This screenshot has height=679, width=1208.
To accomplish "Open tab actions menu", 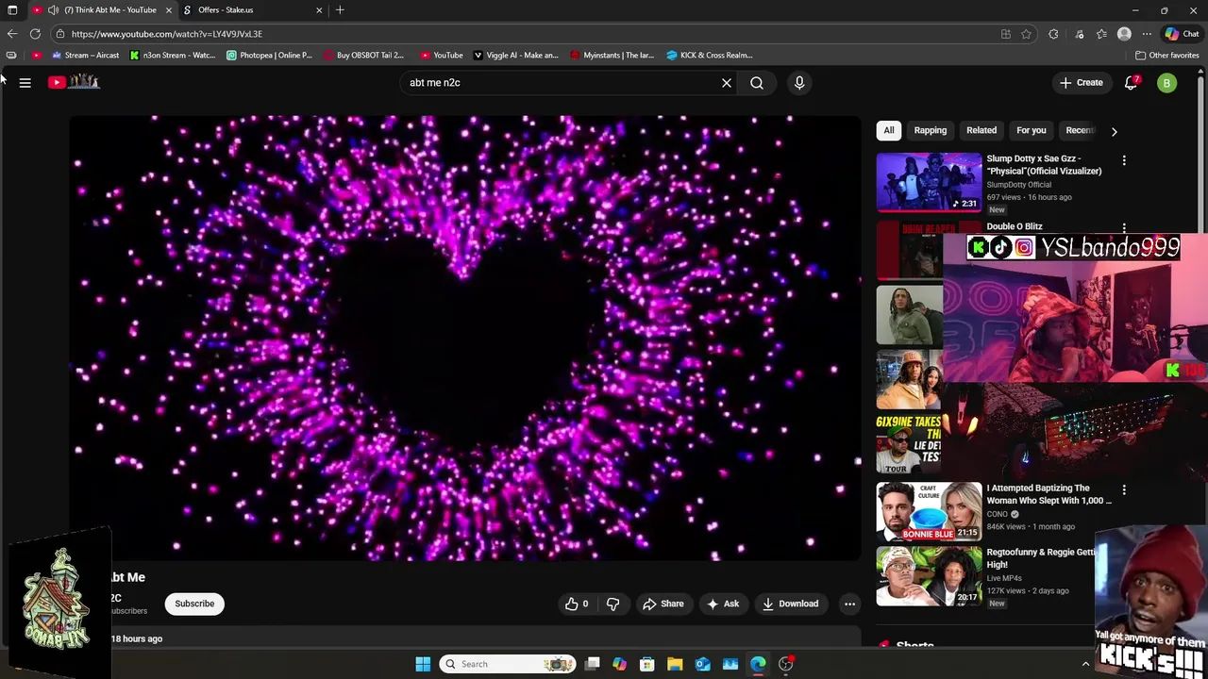I will click(x=12, y=10).
